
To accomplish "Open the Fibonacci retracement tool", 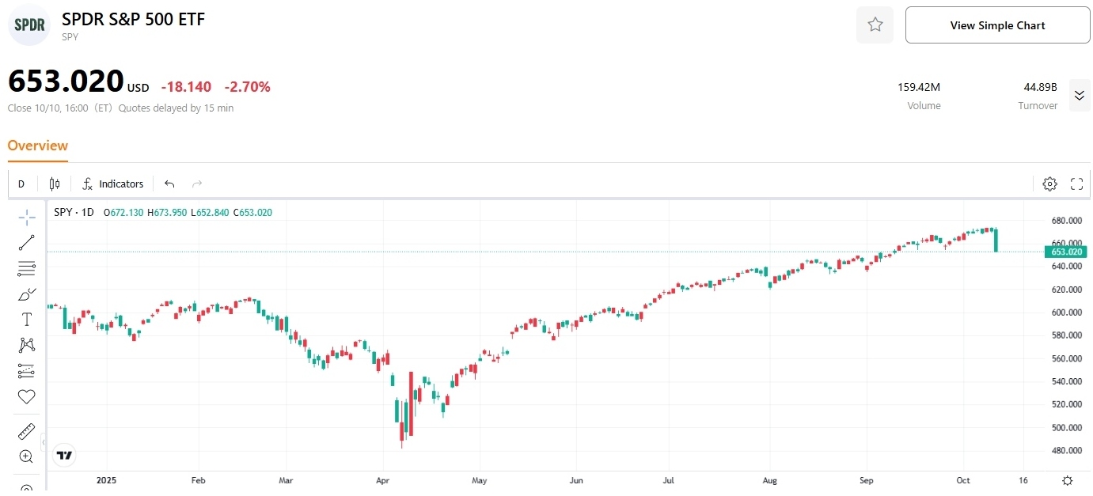I will point(27,268).
